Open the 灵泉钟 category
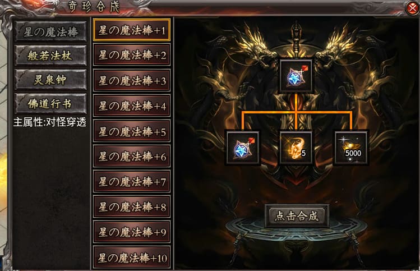Screen dimensions: 420x271 [50, 80]
